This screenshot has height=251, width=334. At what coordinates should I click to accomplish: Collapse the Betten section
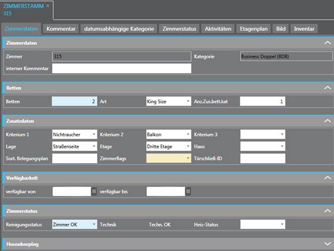(327, 87)
